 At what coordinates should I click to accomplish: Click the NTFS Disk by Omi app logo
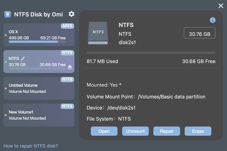coord(8,15)
